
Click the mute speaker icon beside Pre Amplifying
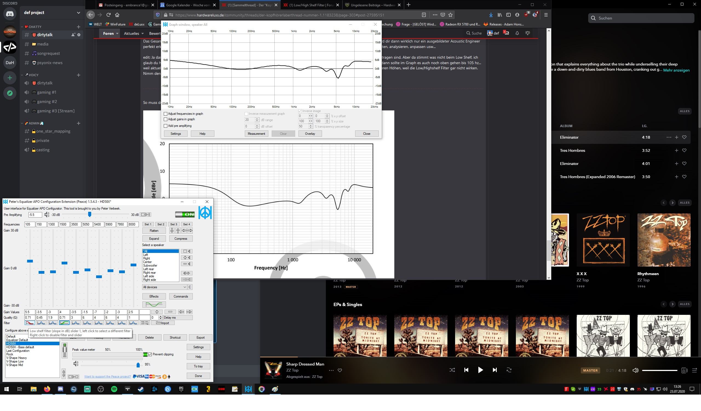click(x=47, y=215)
